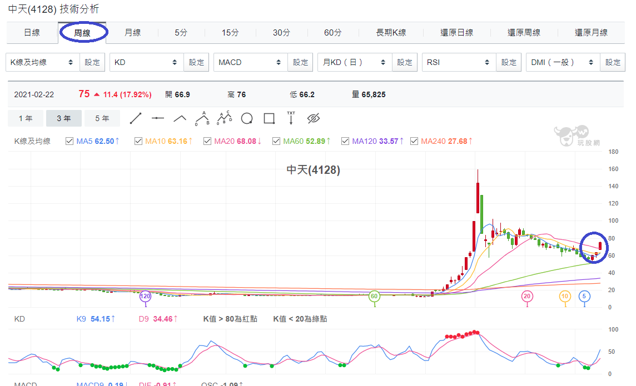The height and width of the screenshot is (386, 636).
Task: Click the green 60 marker on chart
Action: (374, 296)
